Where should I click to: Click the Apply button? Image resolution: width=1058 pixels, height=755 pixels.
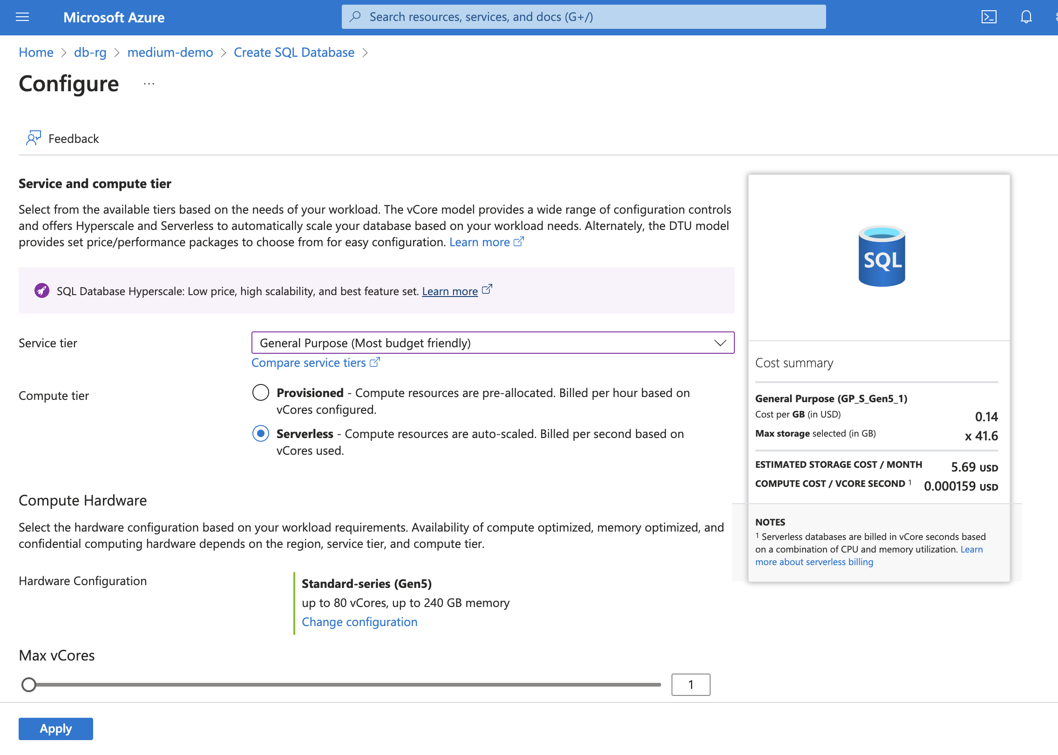[x=56, y=728]
